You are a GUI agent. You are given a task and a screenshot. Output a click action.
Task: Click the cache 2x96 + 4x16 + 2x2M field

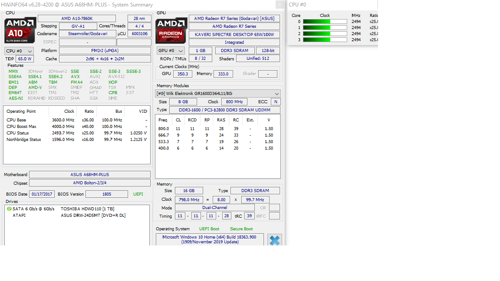click(x=105, y=59)
